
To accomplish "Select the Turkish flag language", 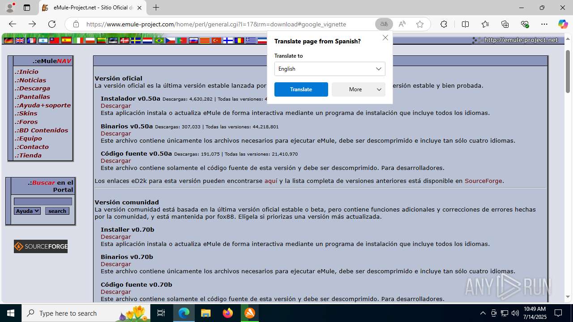I will [216, 40].
